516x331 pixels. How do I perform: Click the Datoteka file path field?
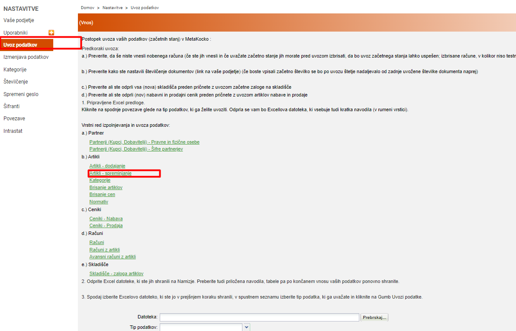point(259,317)
